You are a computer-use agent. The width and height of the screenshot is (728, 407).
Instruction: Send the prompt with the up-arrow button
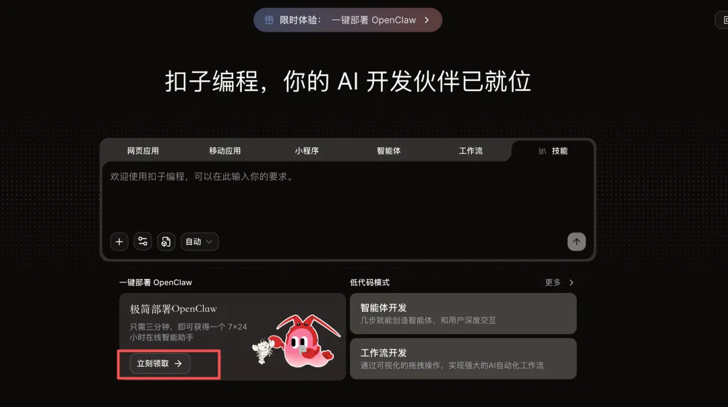click(x=576, y=242)
